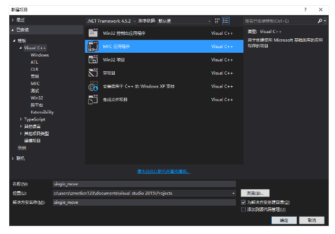Choose the Win32 project template icon
This screenshot has height=234, width=335.
[93, 60]
